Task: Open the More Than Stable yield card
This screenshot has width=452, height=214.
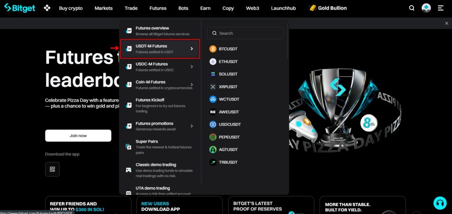Action: tap(363, 205)
